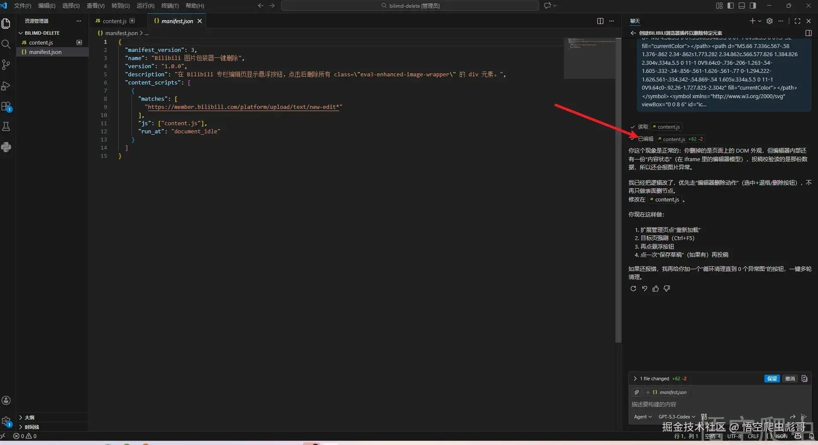This screenshot has height=445, width=818.
Task: Undo the last chat request
Action: click(x=644, y=289)
